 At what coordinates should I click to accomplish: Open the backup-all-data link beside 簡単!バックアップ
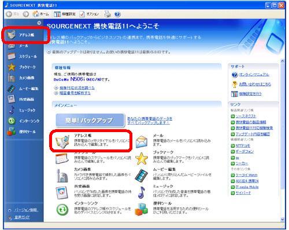tap(150, 121)
